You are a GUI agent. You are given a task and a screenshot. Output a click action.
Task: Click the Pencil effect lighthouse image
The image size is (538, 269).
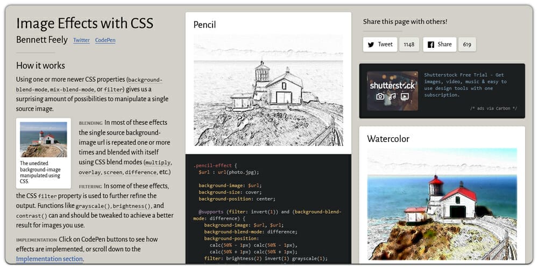point(268,90)
